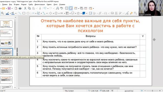Expand the Symbol Shapes dropdown arrow
Screen dimensions: 163x92
[x=59, y=13]
